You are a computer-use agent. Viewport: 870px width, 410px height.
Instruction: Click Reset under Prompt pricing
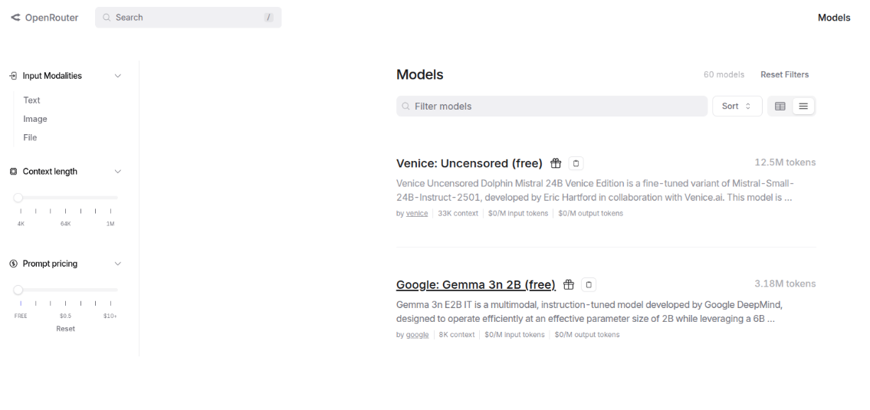pos(65,329)
